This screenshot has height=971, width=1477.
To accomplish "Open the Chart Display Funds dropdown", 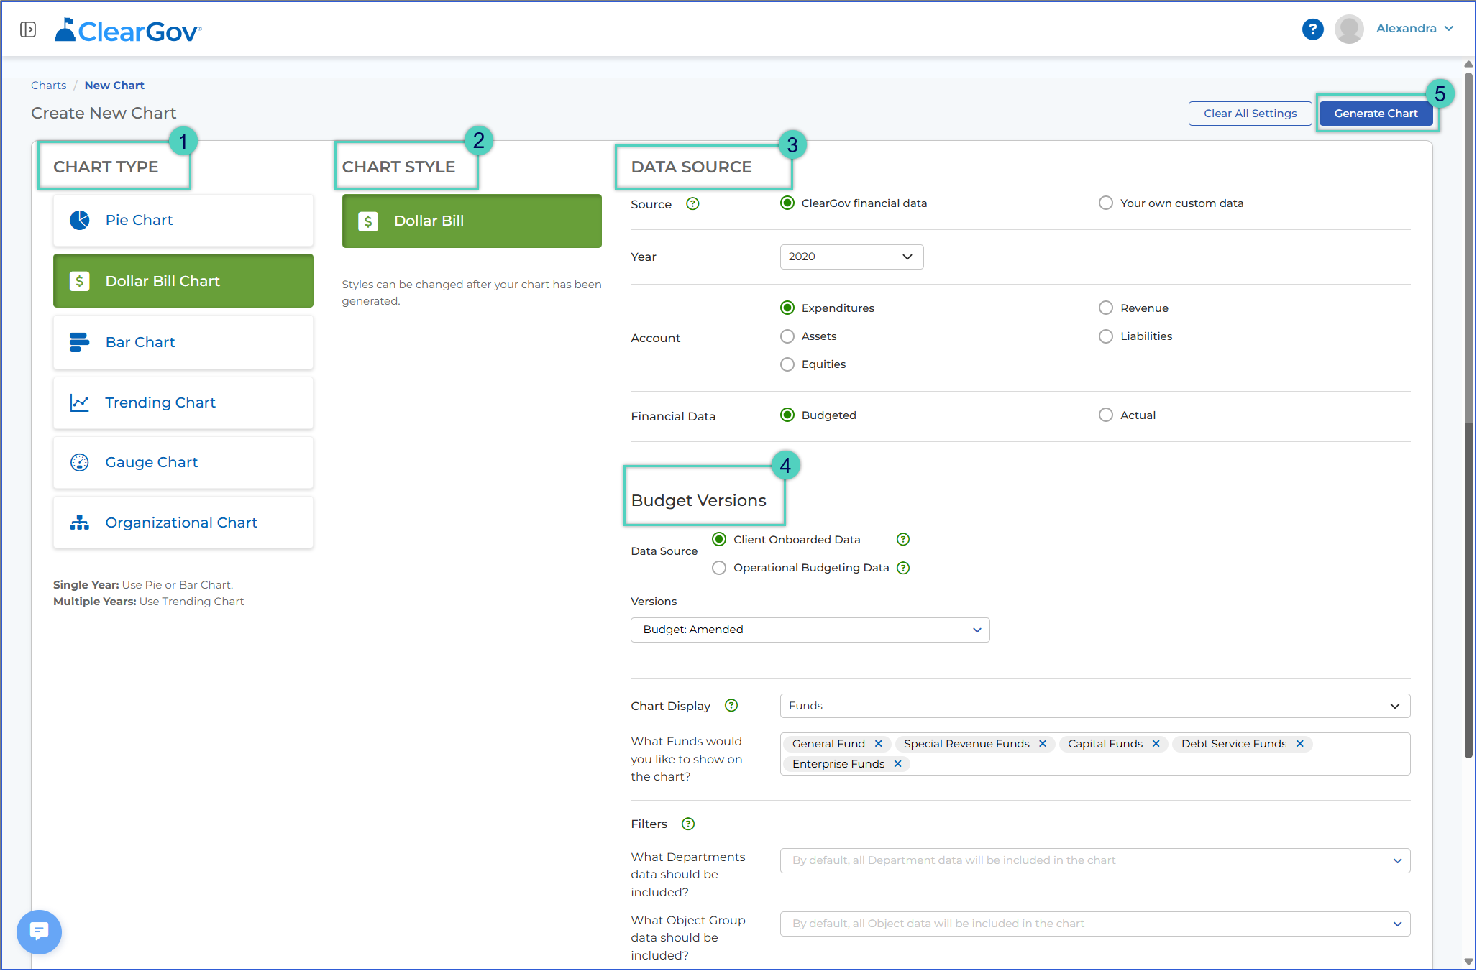I will tap(1094, 706).
